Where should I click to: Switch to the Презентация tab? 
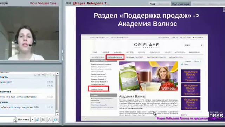coord(181,4)
